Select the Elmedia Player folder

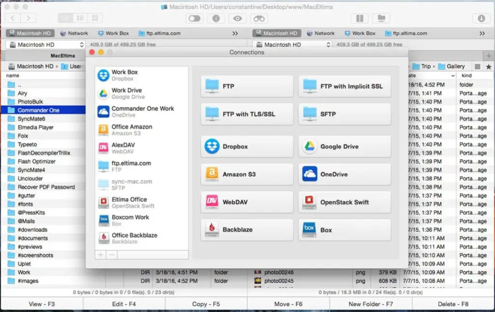click(43, 127)
